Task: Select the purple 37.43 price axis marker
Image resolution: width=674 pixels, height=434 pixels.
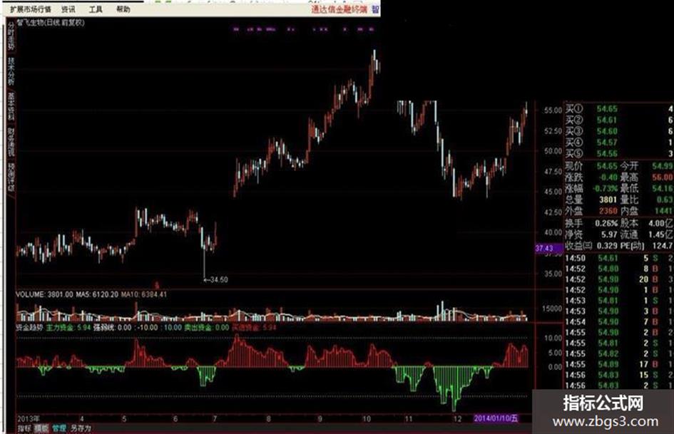Action: click(x=548, y=249)
